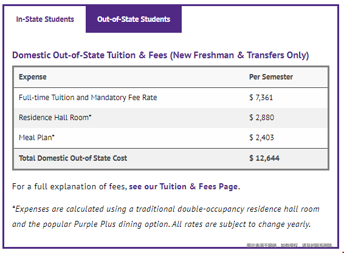Click the asterisk after Meal Plan
Image resolution: width=344 pixels, height=253 pixels.
(x=53, y=136)
